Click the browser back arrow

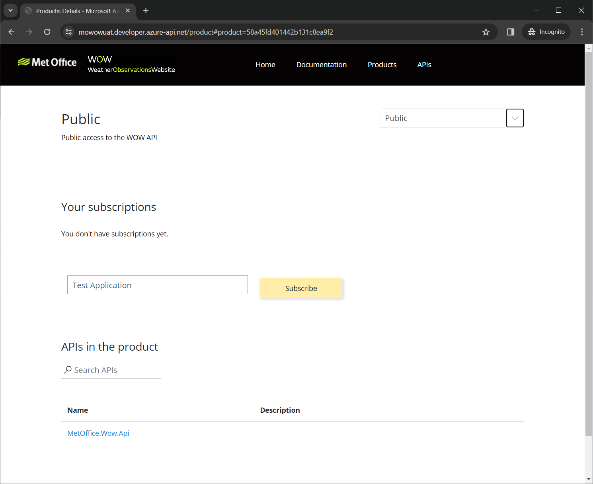pos(12,32)
